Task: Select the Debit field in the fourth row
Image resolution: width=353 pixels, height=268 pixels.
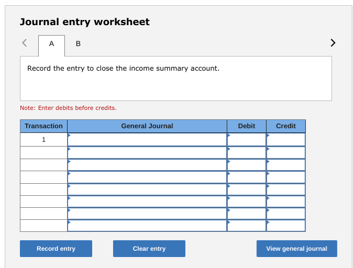Action: click(x=247, y=177)
